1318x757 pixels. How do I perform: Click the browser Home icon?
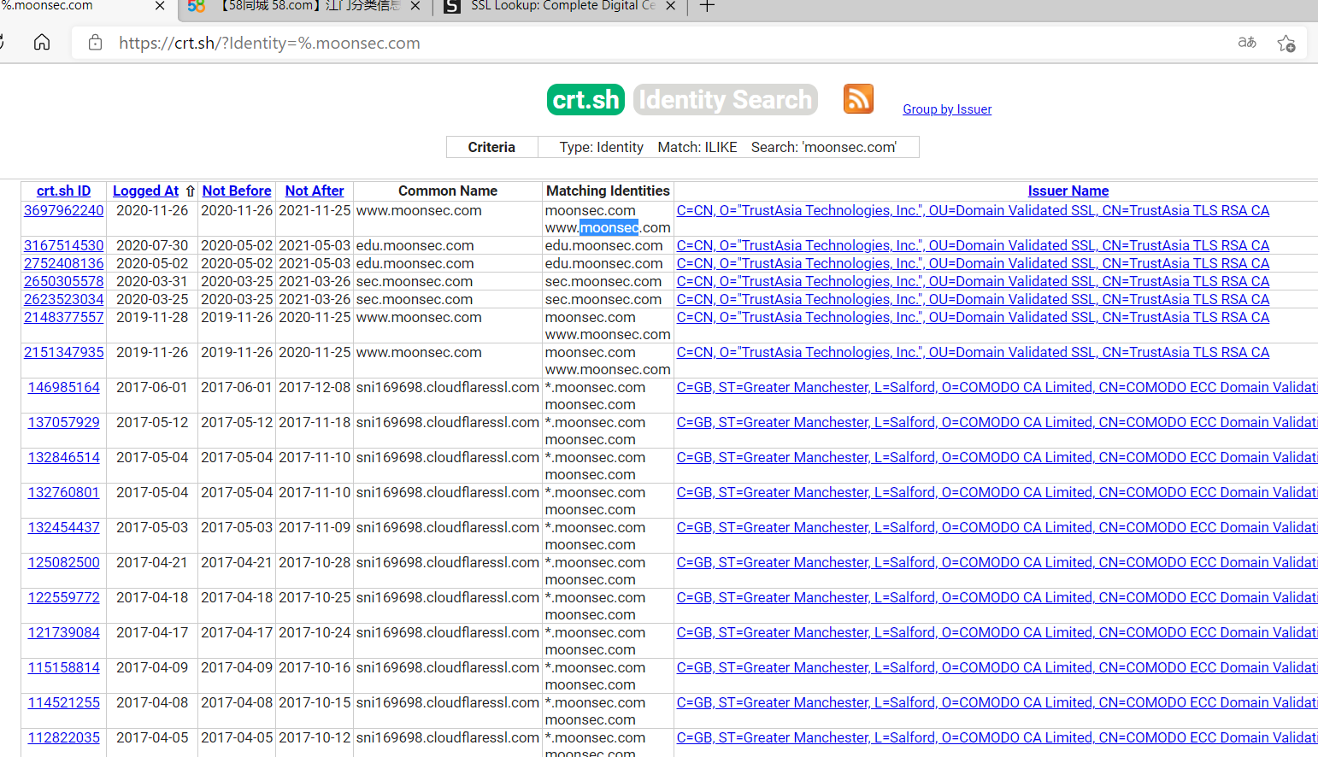pyautogui.click(x=42, y=43)
